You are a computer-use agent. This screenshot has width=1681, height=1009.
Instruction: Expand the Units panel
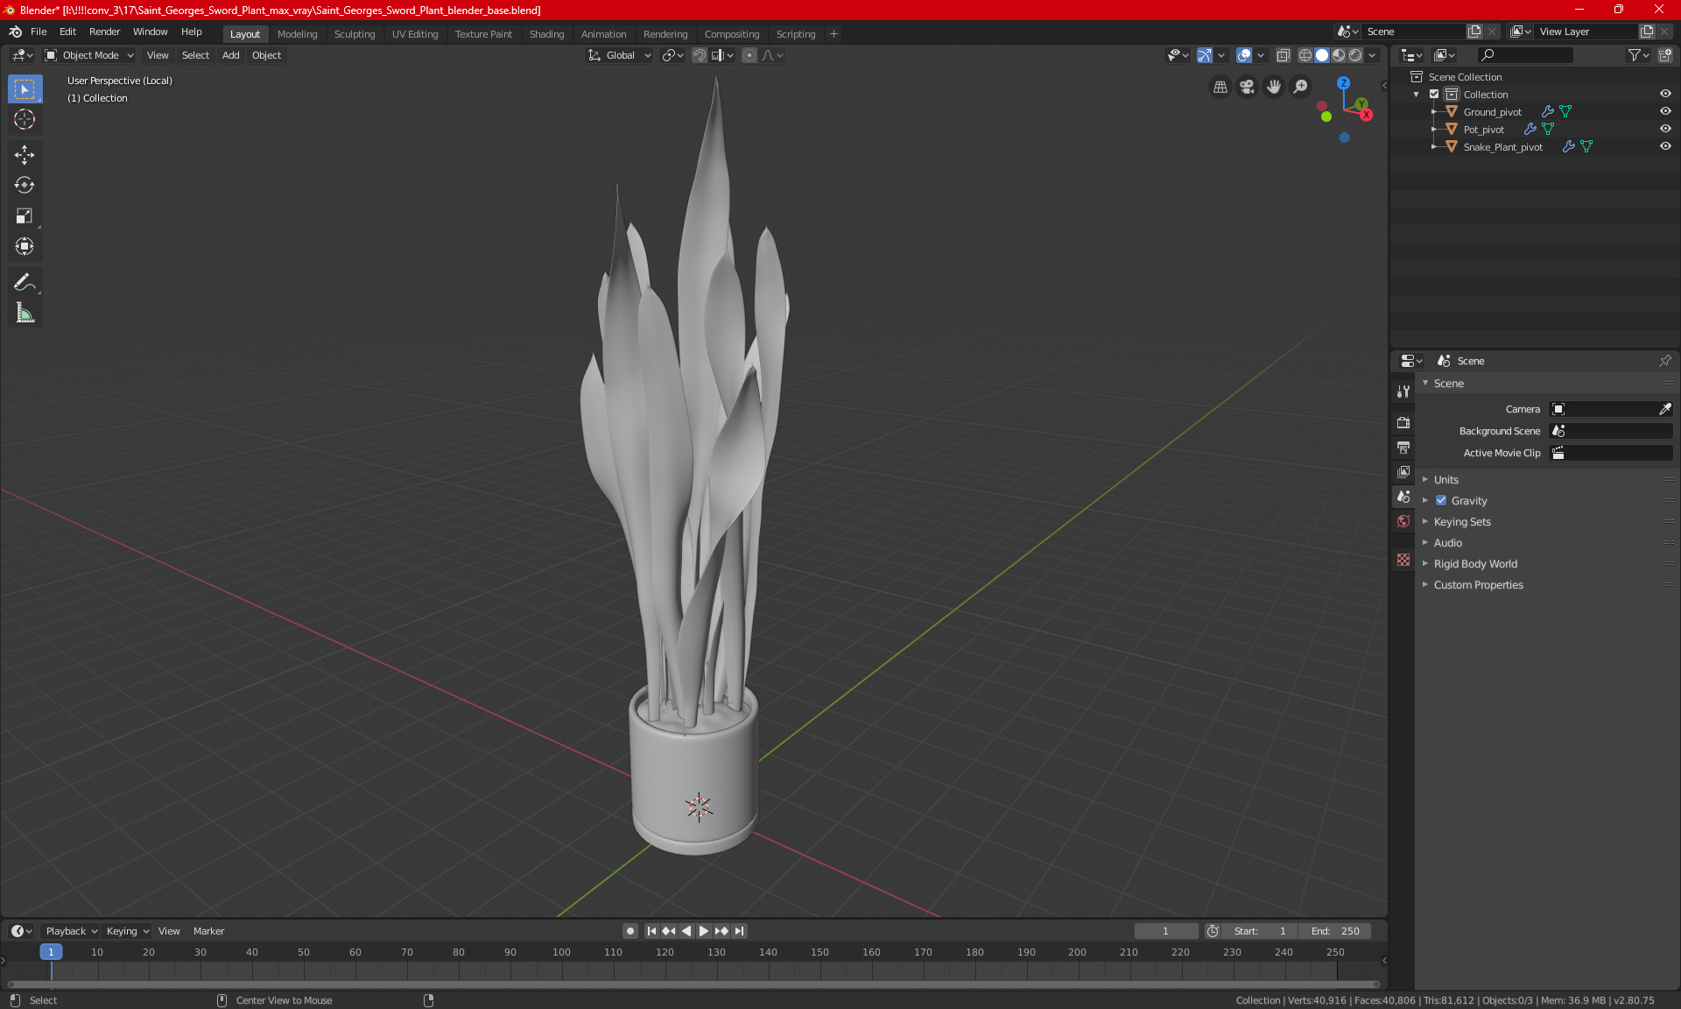[x=1445, y=480]
